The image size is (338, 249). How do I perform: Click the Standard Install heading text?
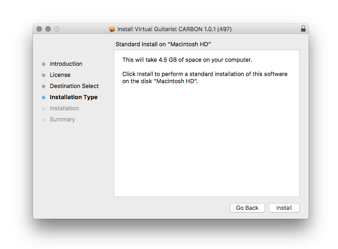(163, 44)
